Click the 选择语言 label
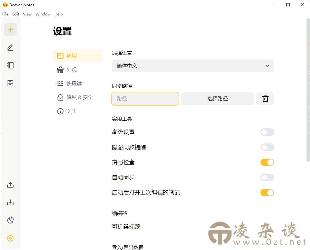Screen dimensions: 310x250 [x=122, y=53]
